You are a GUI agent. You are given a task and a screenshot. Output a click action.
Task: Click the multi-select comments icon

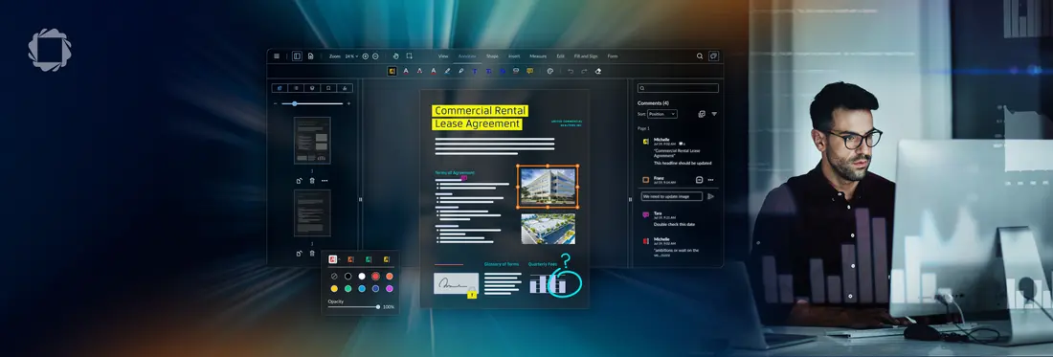tap(702, 114)
